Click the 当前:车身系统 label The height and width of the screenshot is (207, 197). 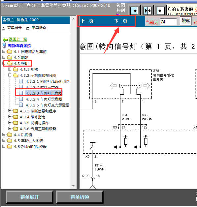[19, 46]
